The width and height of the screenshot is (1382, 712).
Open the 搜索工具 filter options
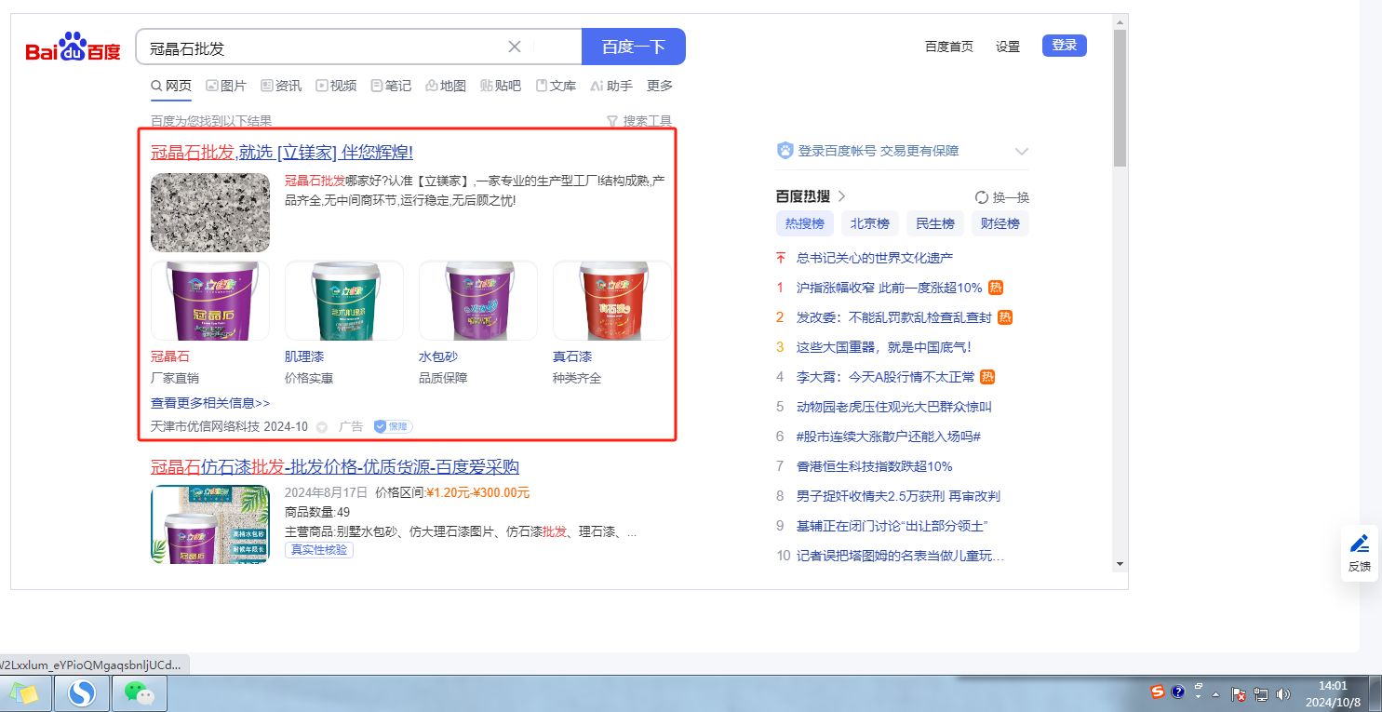point(638,121)
